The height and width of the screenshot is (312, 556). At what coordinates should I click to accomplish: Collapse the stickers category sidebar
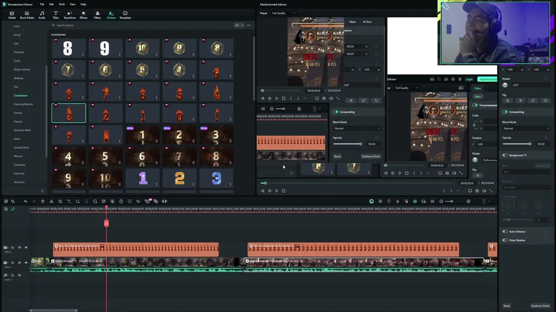click(x=42, y=191)
